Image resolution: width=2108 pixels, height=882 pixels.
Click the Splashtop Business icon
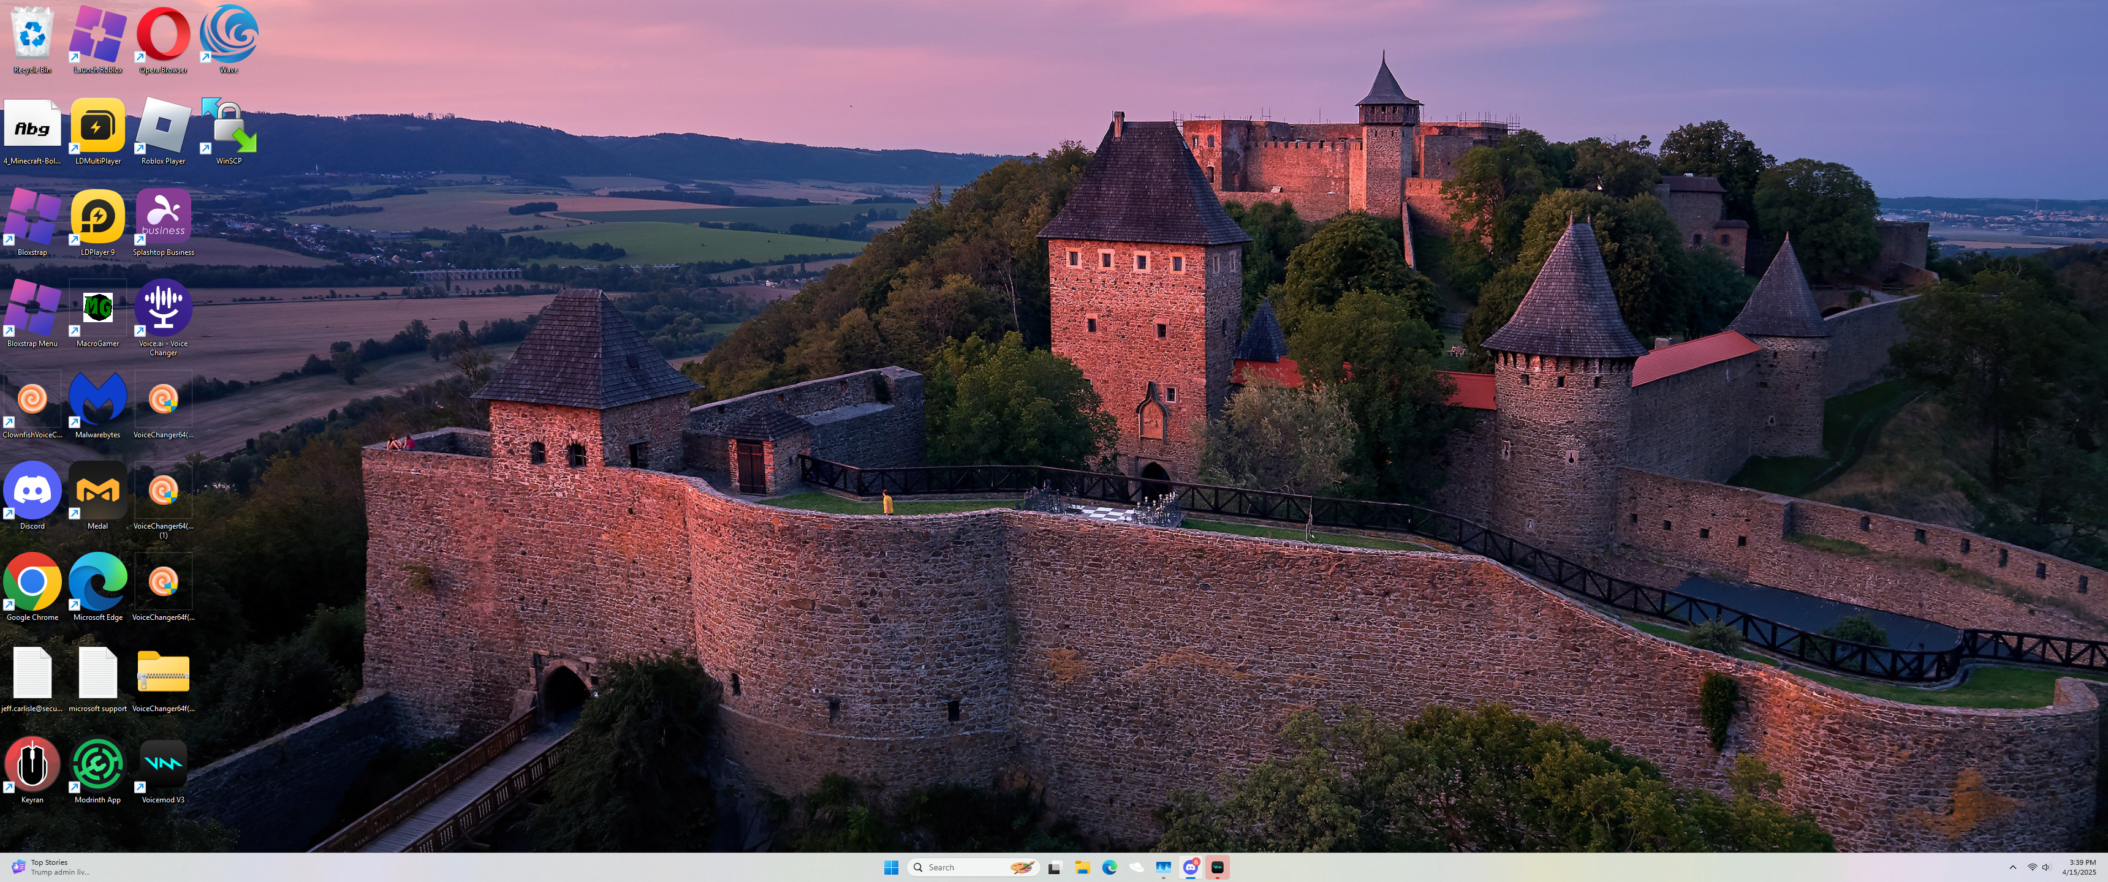(163, 219)
